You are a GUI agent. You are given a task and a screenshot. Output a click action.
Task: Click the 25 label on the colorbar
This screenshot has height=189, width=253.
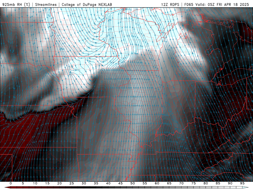click(x=72, y=183)
